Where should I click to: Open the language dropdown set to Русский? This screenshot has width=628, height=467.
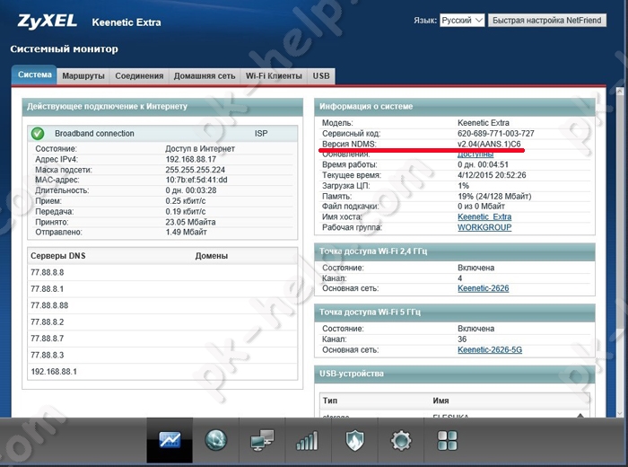click(462, 21)
